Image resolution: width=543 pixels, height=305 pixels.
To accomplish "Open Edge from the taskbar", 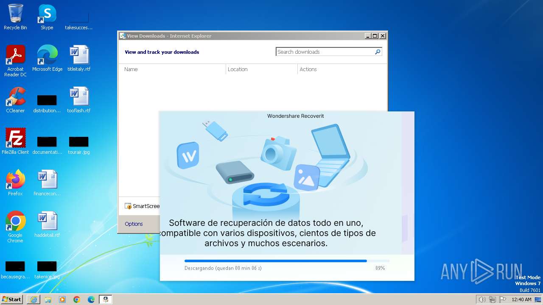I will pyautogui.click(x=91, y=299).
